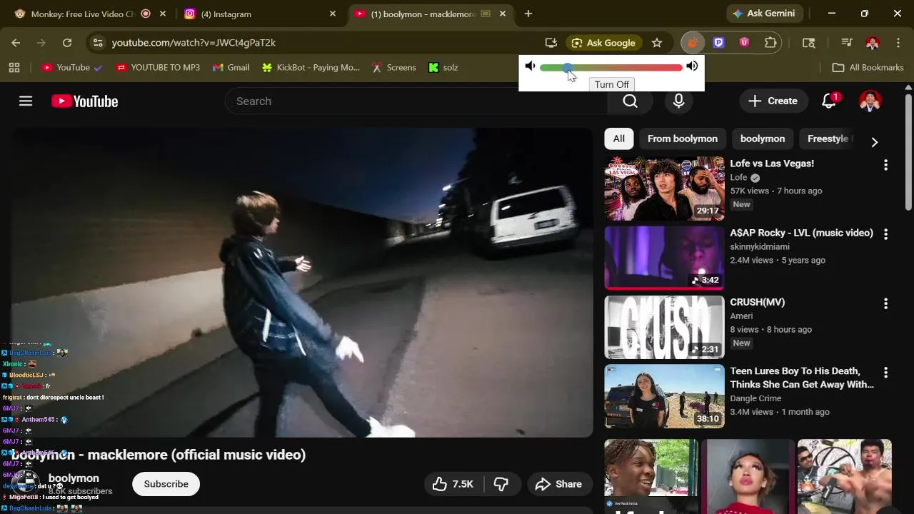Click the Create button

pos(773,101)
